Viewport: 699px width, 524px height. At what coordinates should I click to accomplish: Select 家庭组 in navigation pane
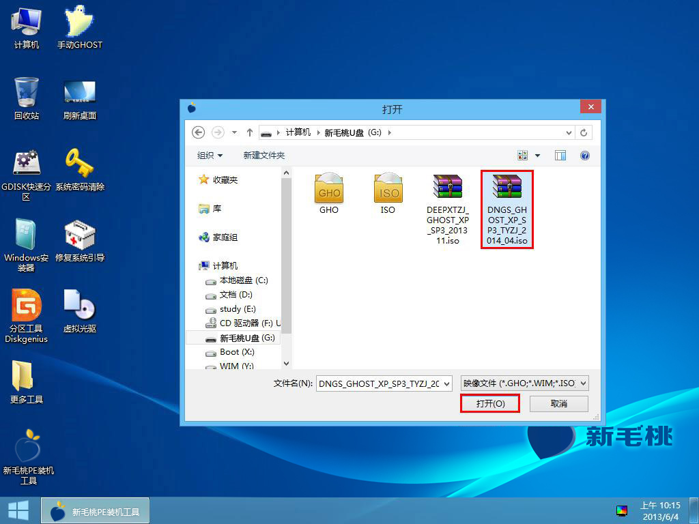click(x=218, y=237)
